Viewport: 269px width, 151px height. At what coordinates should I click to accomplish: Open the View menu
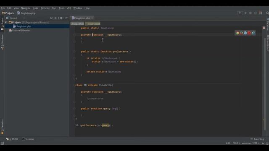pyautogui.click(x=16, y=8)
